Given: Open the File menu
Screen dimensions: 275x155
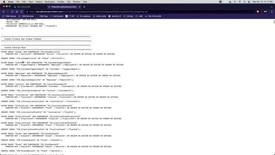Looking at the screenshot, I should click(x=18, y=2).
